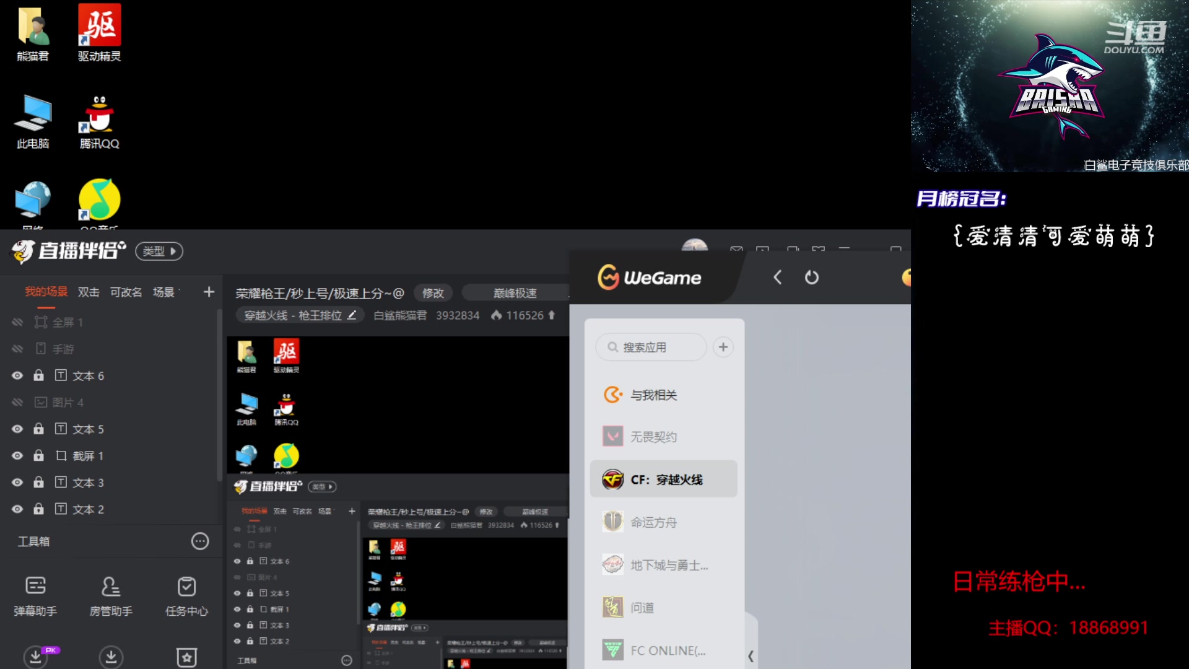Hide the 文本 6 source
1189x669 pixels.
pos(17,375)
